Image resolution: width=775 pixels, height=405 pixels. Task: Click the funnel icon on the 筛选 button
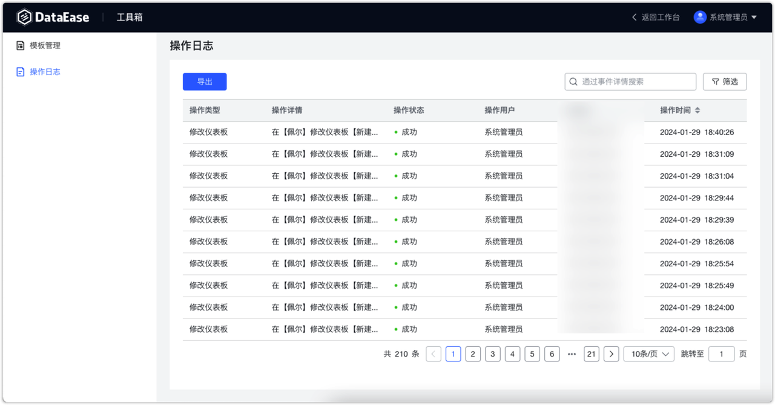pos(714,81)
